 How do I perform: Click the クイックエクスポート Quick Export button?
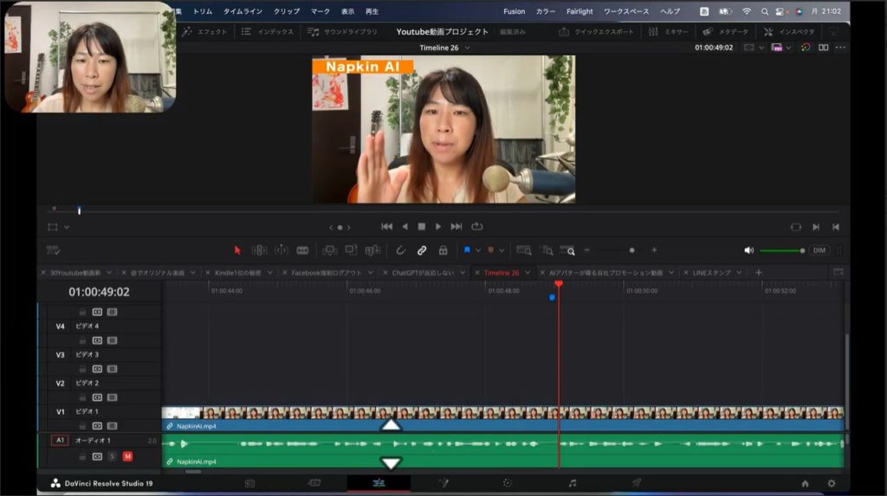click(597, 32)
